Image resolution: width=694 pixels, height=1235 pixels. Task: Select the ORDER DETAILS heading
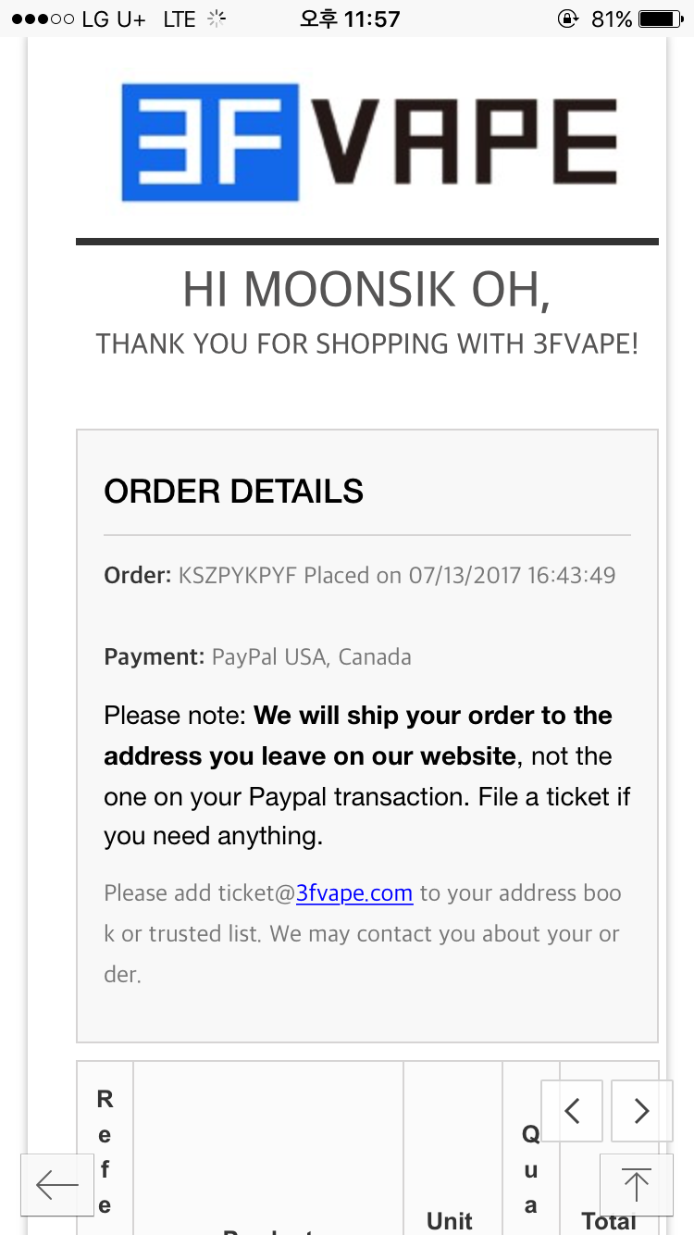pyautogui.click(x=234, y=492)
